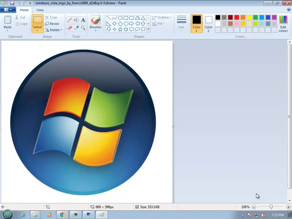
Task: Open the Select dropdown arrow
Action: (37, 31)
